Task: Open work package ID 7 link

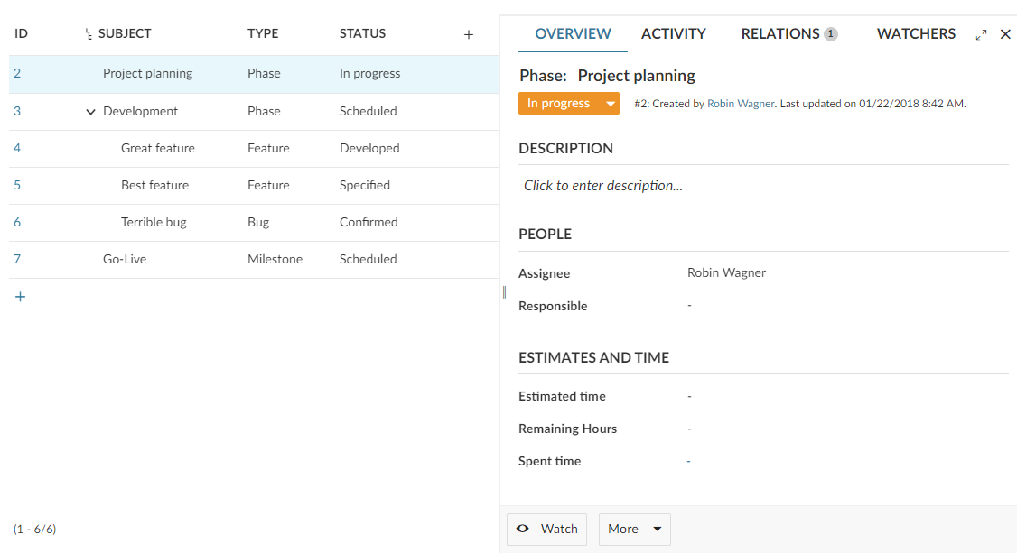Action: pyautogui.click(x=17, y=259)
